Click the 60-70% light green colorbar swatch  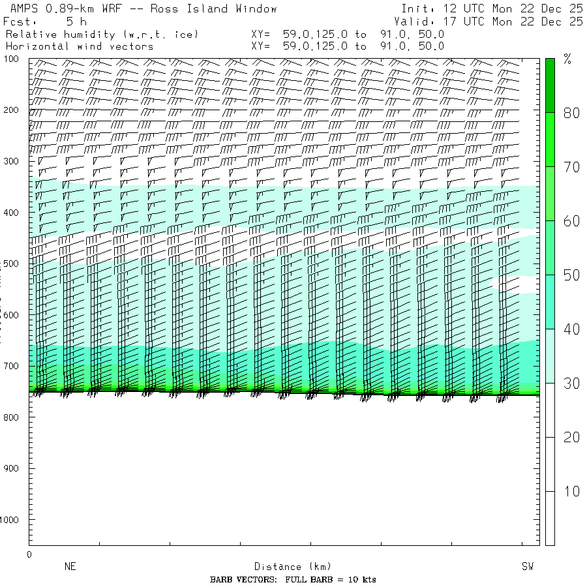[x=550, y=193]
